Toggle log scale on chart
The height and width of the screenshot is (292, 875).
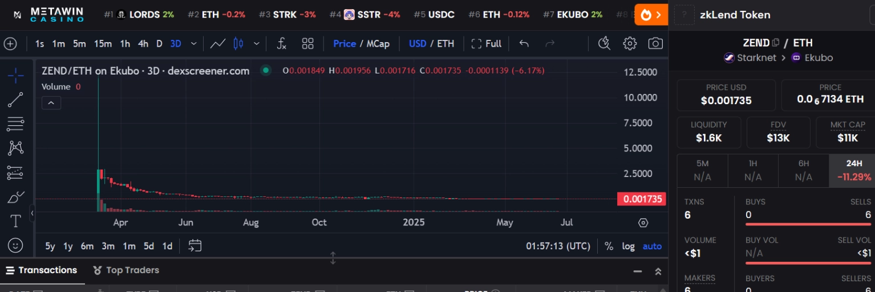[x=628, y=246]
